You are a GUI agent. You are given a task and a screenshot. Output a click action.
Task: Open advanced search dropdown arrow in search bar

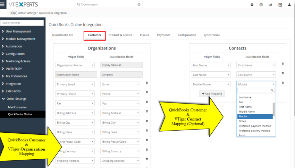139,5
